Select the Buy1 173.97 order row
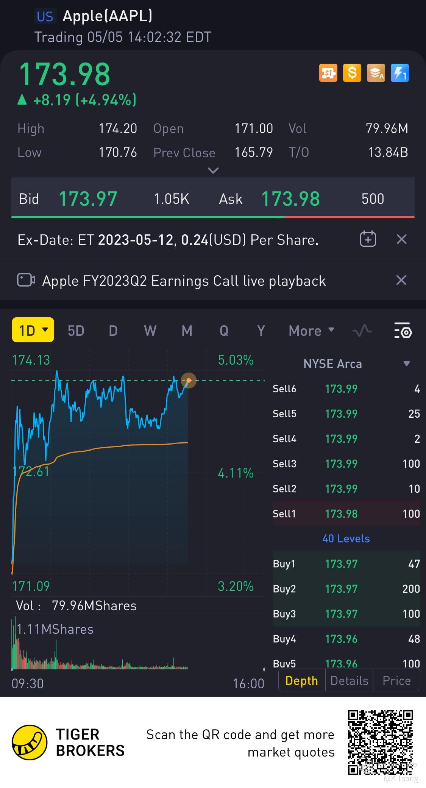This screenshot has width=426, height=788. click(346, 564)
